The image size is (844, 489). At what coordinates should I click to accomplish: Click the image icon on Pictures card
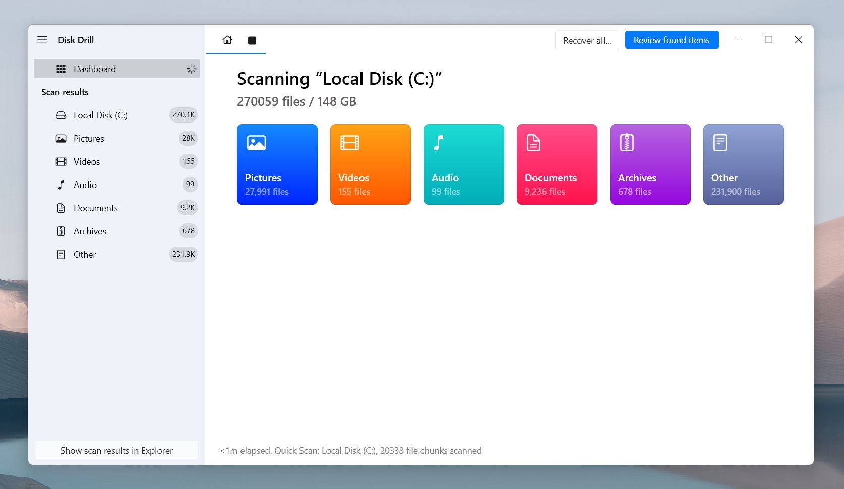coord(256,143)
